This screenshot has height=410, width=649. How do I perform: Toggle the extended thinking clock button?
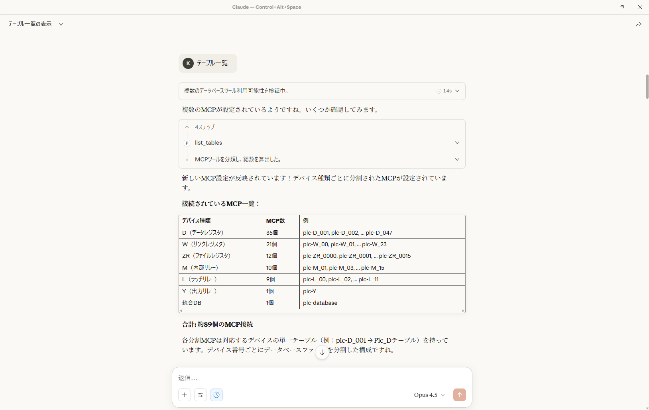pos(216,395)
